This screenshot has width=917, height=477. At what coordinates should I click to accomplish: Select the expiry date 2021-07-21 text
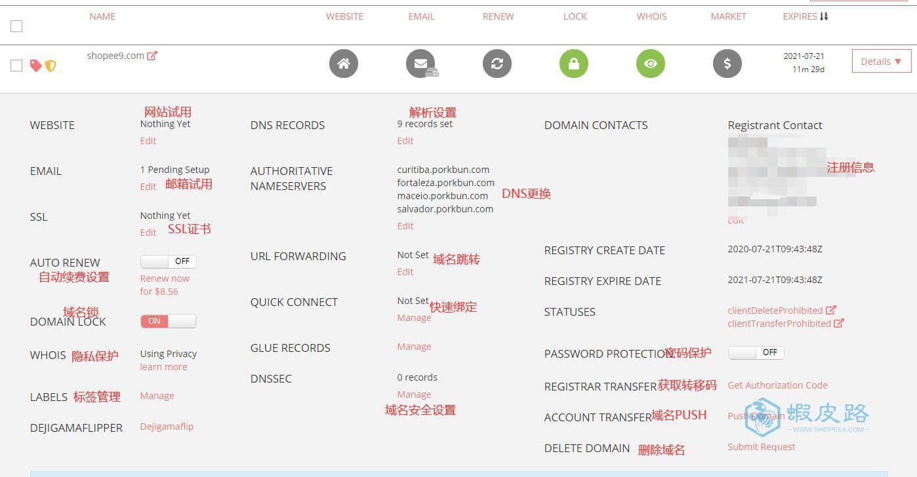pos(804,56)
